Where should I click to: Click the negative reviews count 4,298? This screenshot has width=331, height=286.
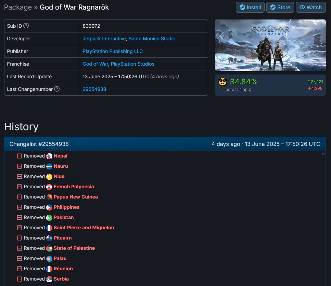pyautogui.click(x=315, y=88)
